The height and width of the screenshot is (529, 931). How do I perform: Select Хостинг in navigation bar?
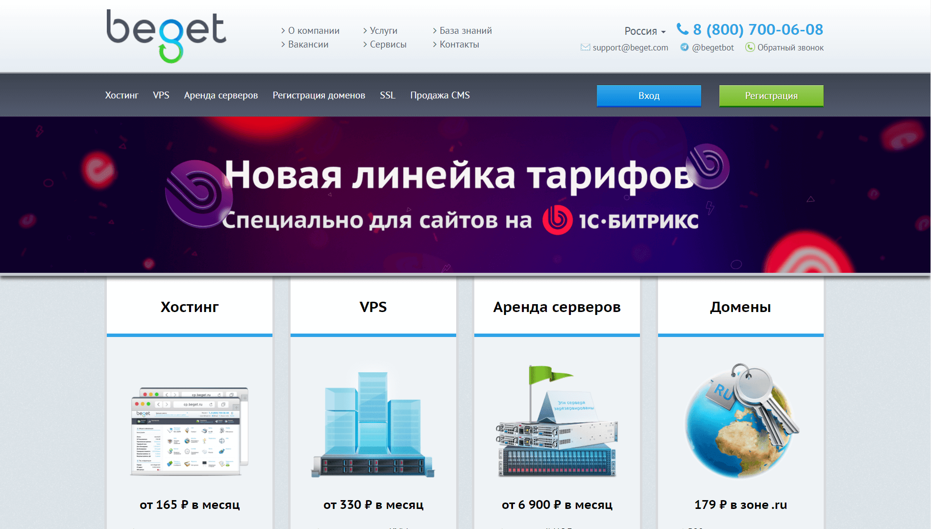pyautogui.click(x=122, y=95)
